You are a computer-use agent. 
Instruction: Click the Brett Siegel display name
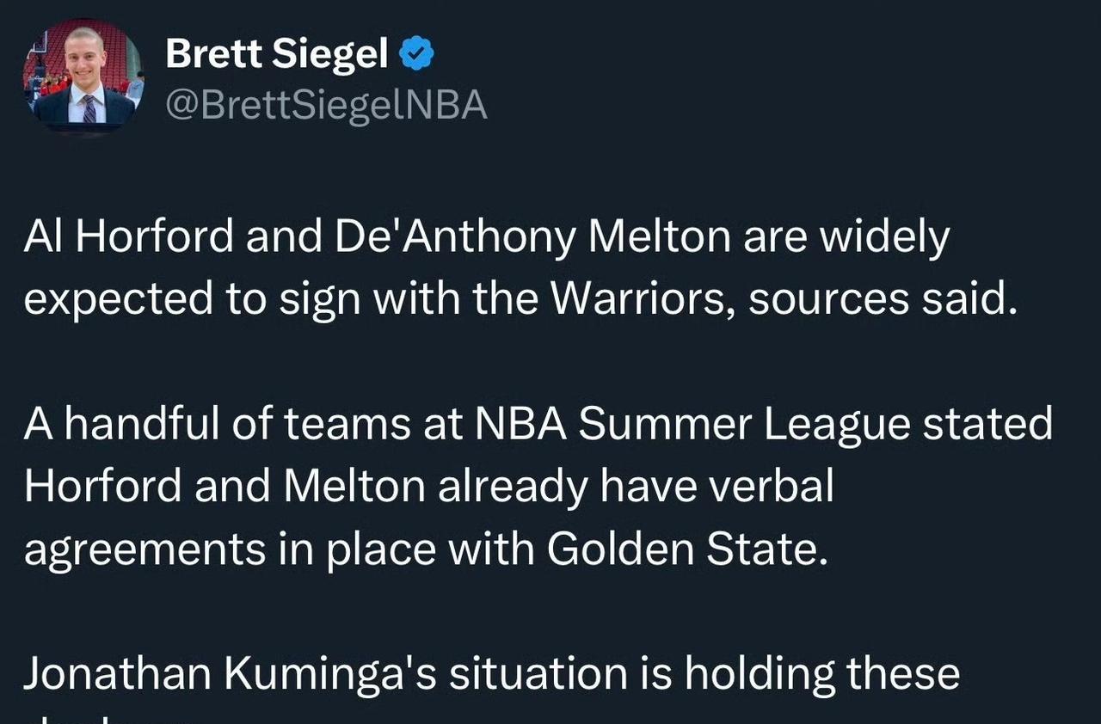click(276, 55)
